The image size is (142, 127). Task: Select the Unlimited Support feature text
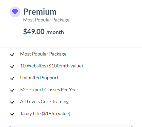point(39,78)
